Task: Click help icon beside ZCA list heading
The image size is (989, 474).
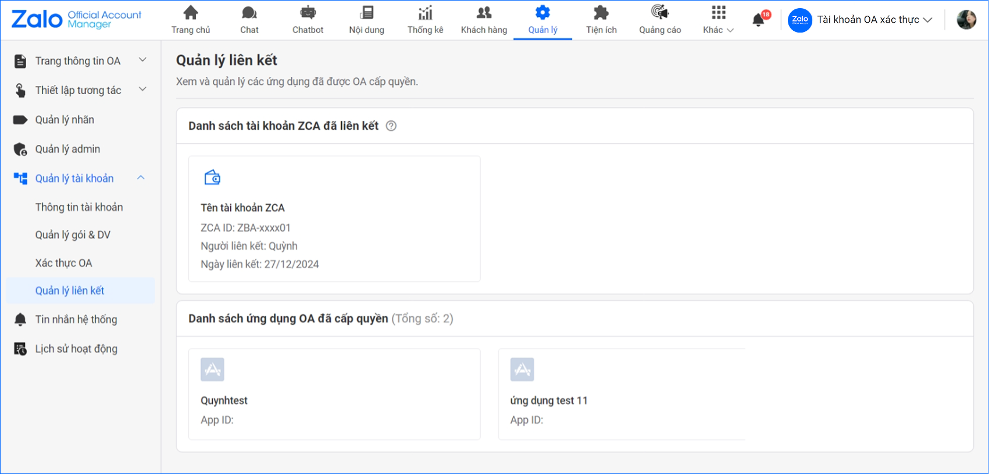Action: click(391, 126)
